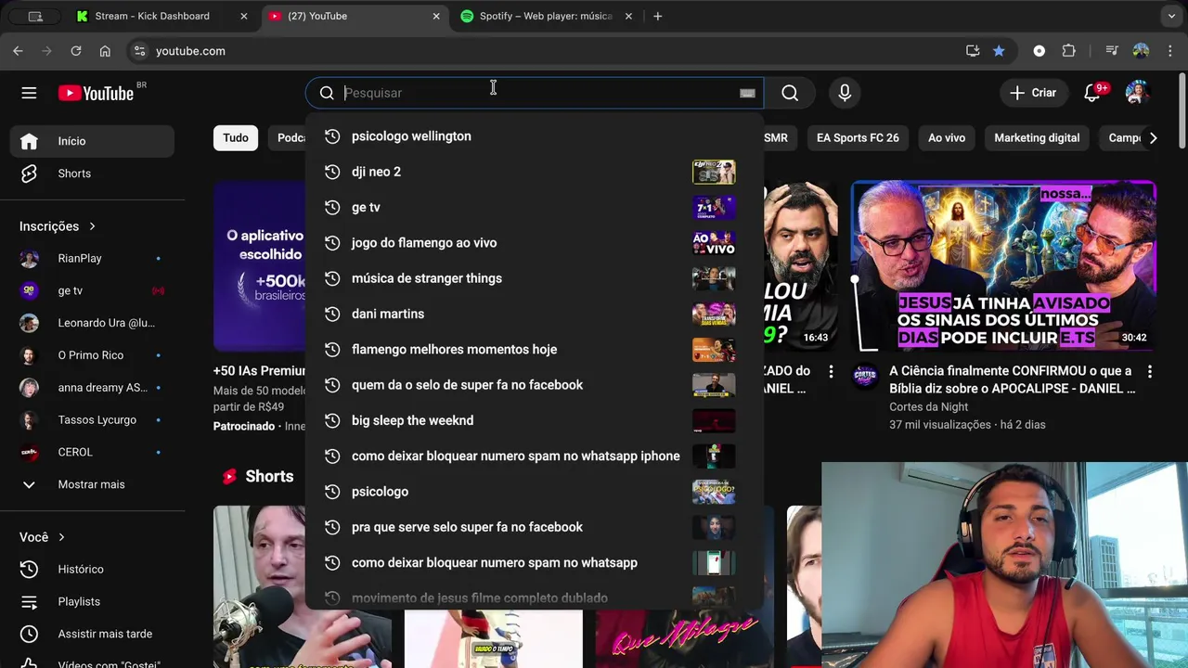The width and height of the screenshot is (1188, 668).
Task: Click the YouTube logo
Action: pyautogui.click(x=96, y=93)
